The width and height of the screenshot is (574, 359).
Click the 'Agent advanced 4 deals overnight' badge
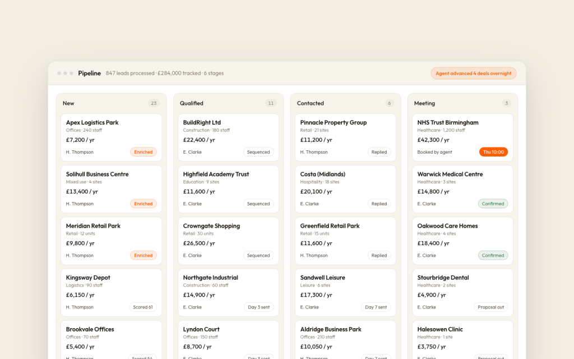pos(473,73)
